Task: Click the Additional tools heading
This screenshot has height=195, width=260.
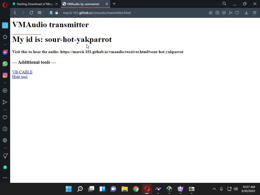Action: click(x=34, y=62)
